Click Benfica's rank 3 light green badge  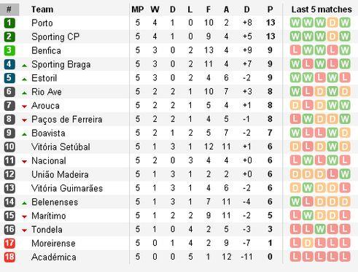pos(9,50)
